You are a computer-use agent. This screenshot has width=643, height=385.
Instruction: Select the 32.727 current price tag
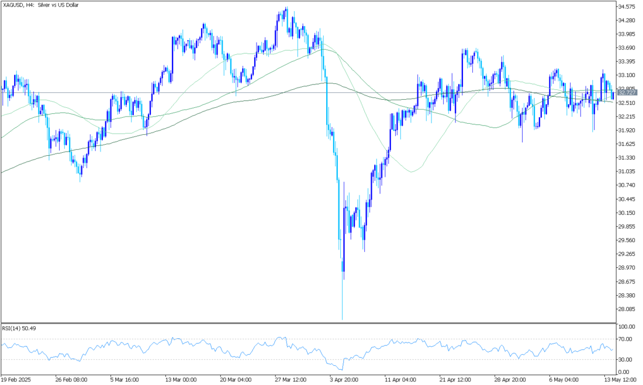[627, 93]
